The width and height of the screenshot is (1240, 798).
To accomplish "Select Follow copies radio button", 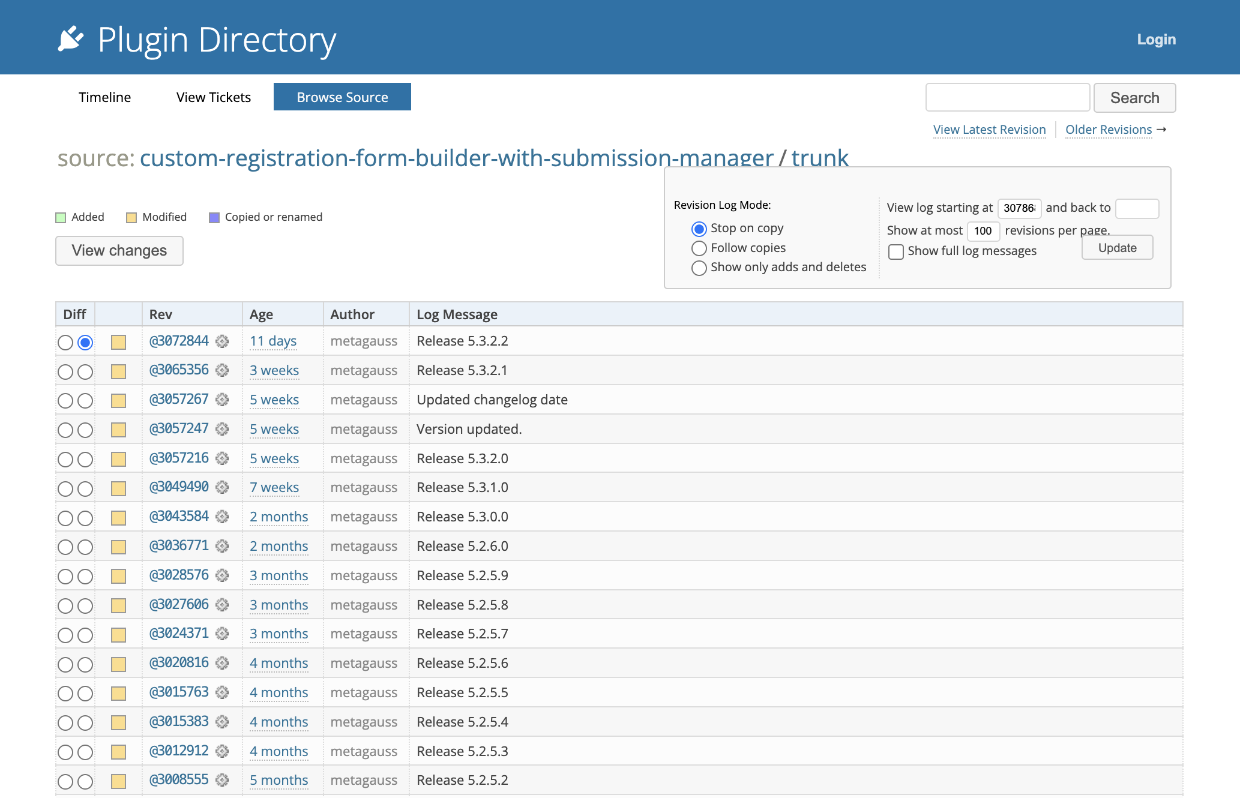I will (x=700, y=247).
